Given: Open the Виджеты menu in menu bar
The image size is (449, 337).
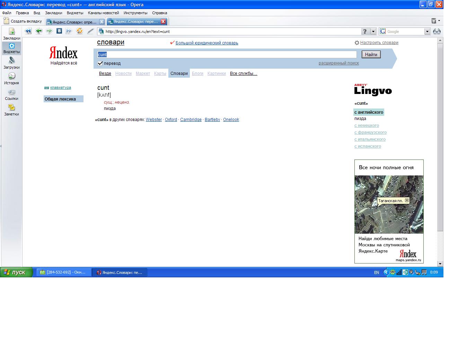Looking at the screenshot, I should (75, 13).
